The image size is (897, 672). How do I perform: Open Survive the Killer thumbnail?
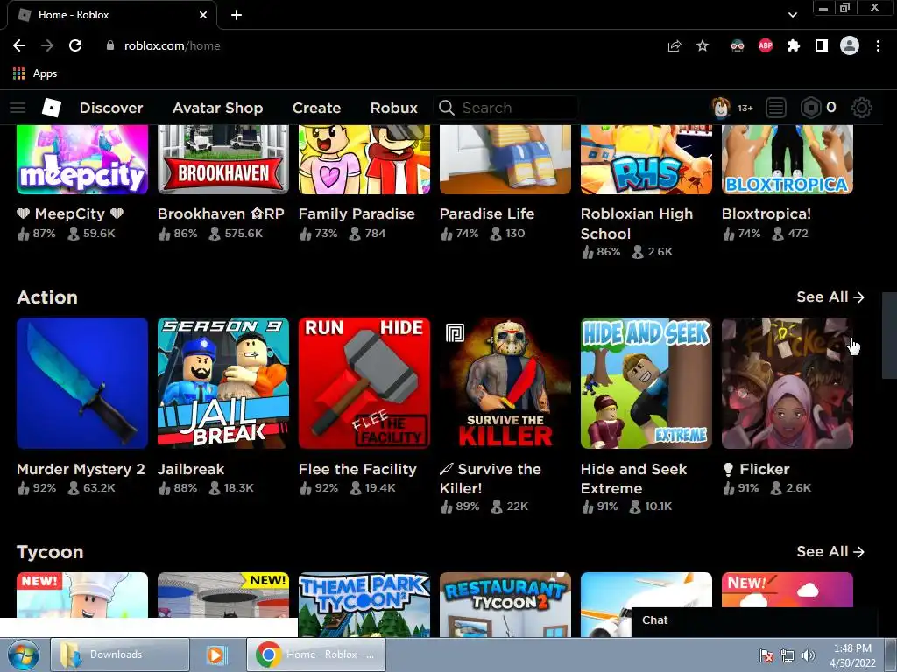point(505,383)
